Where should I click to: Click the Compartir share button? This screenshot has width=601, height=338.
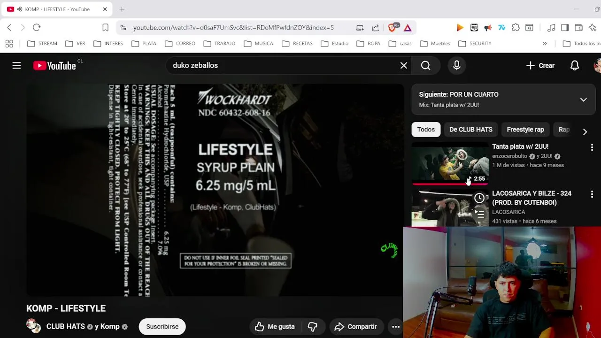(x=355, y=327)
